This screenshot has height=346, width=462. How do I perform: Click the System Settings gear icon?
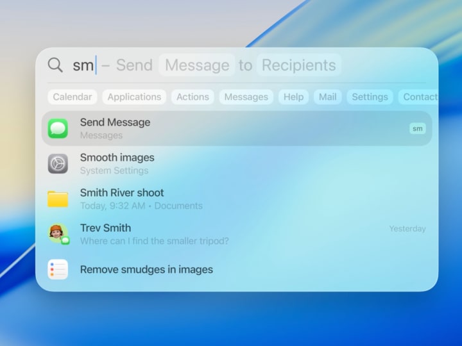click(58, 163)
